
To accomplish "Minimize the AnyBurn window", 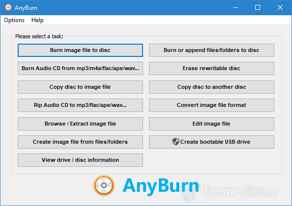I will (x=236, y=7).
